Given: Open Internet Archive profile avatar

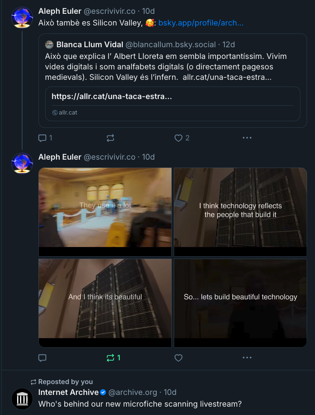Looking at the screenshot, I should pyautogui.click(x=22, y=399).
